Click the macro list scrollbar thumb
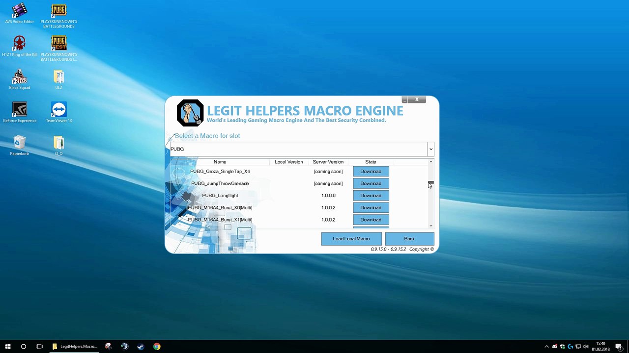 (x=431, y=183)
